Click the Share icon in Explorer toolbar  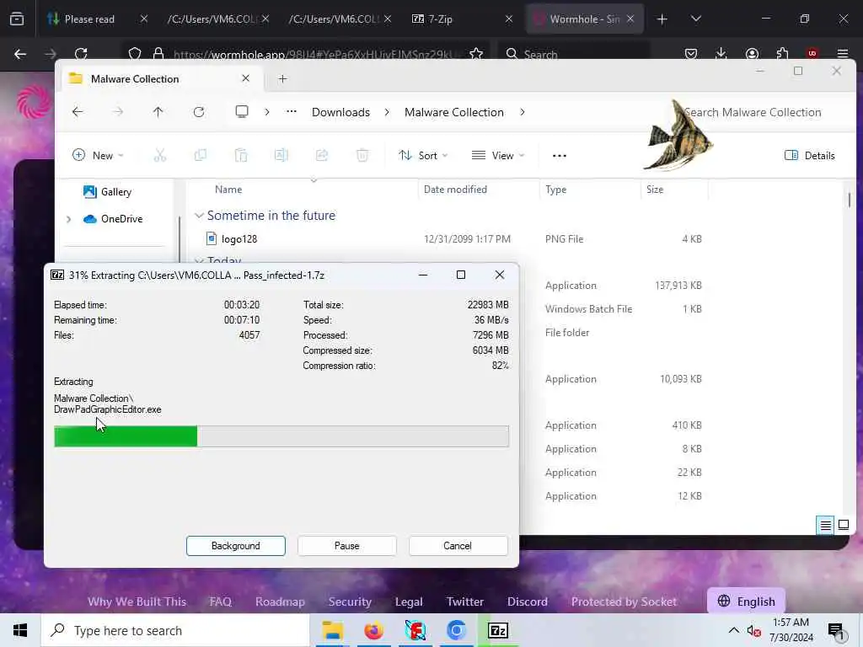pyautogui.click(x=321, y=156)
